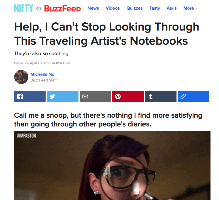Copy the article link
Viewport: 219px width, 200px height.
[x=194, y=96]
